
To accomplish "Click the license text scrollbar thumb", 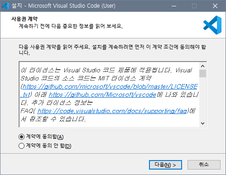I will click(x=202, y=74).
